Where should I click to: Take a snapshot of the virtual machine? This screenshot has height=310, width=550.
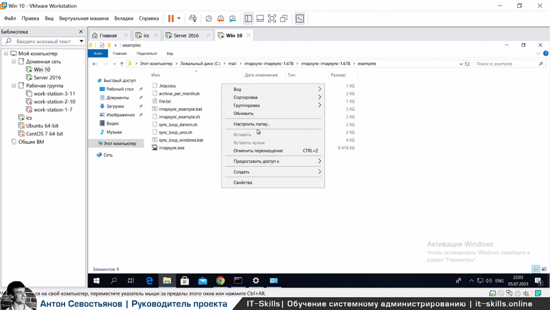(x=209, y=18)
